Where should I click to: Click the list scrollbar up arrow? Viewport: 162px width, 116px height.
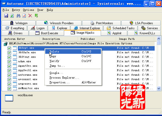159,39
